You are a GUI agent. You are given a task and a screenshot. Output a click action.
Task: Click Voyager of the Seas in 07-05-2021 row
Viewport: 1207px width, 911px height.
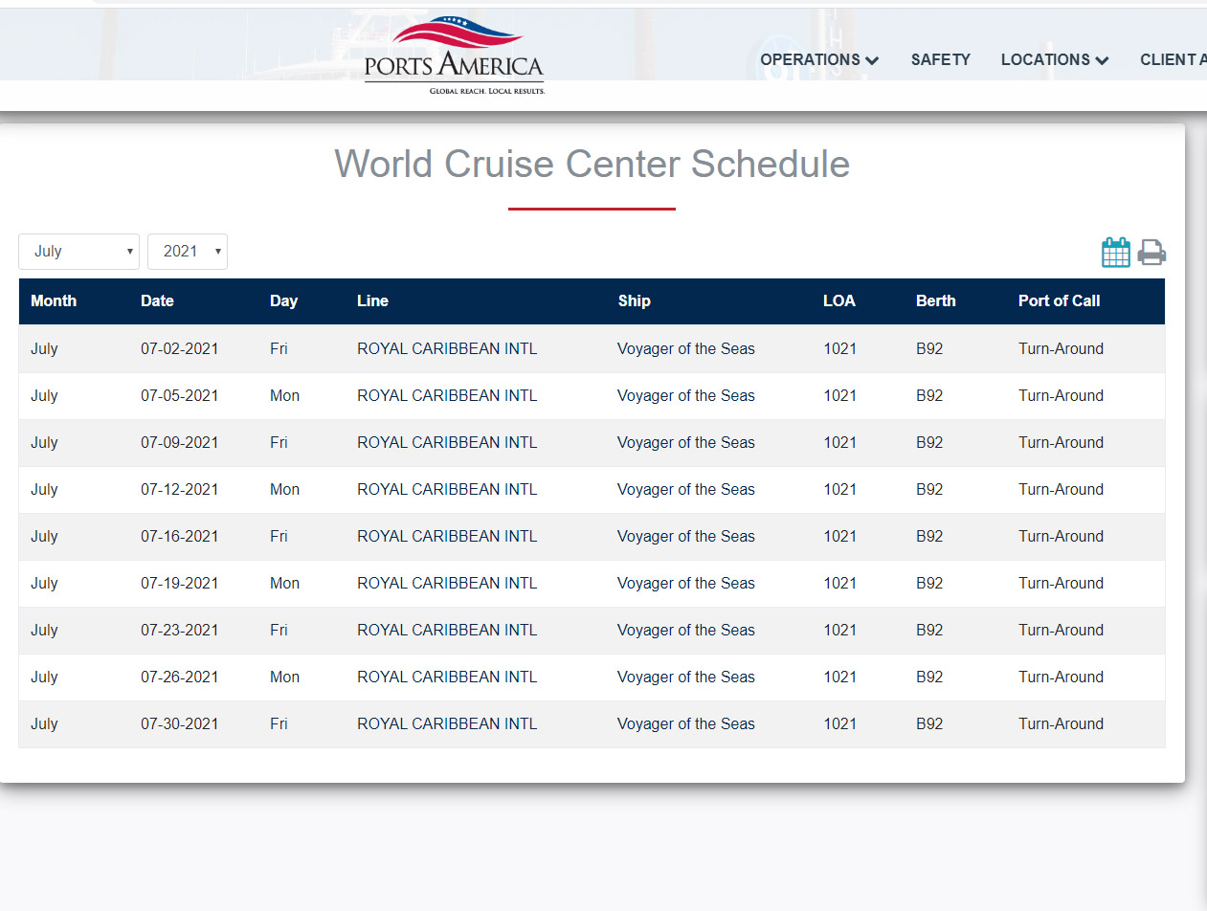(x=686, y=395)
